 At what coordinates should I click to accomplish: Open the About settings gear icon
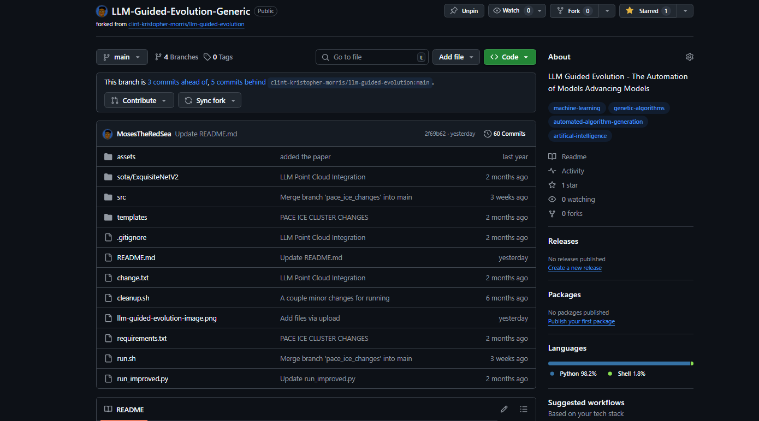click(x=690, y=57)
